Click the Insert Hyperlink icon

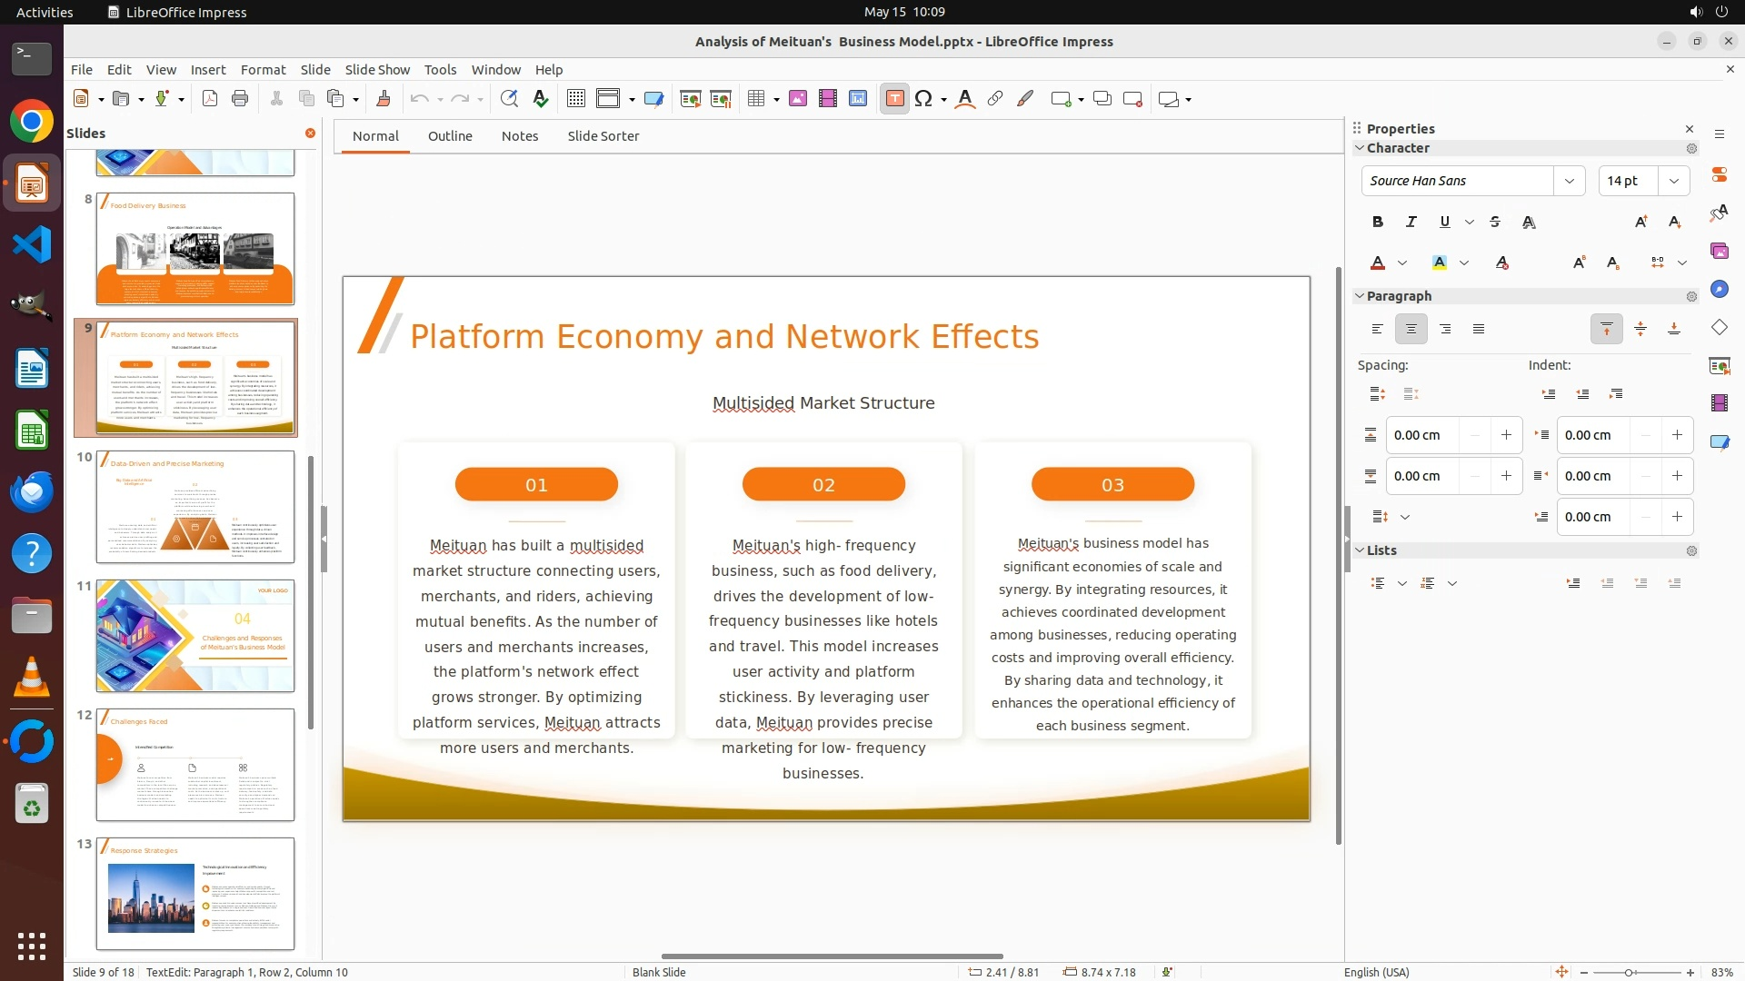995,99
